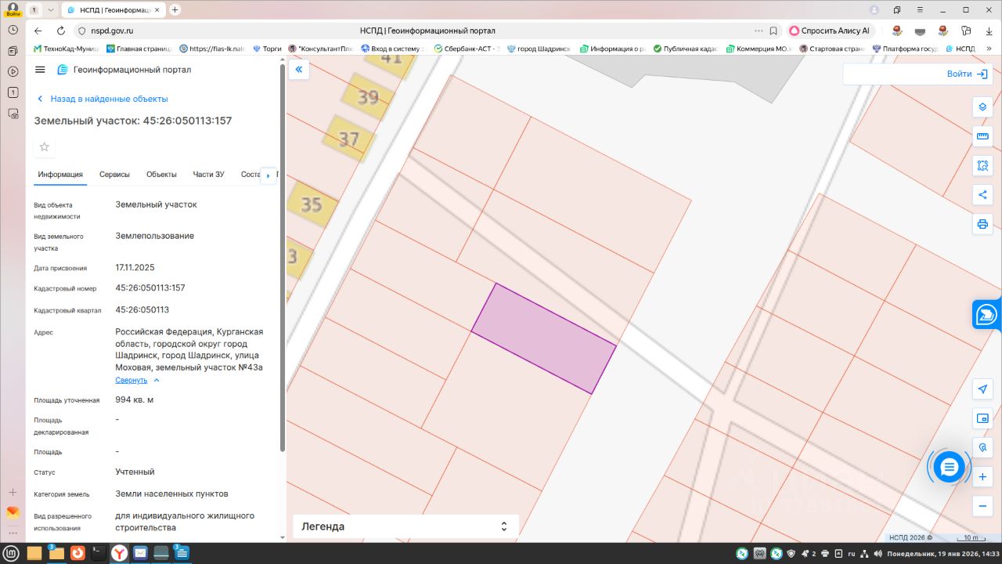The width and height of the screenshot is (1002, 564).
Task: Click the area value 994 кв. м
Action: (x=135, y=399)
